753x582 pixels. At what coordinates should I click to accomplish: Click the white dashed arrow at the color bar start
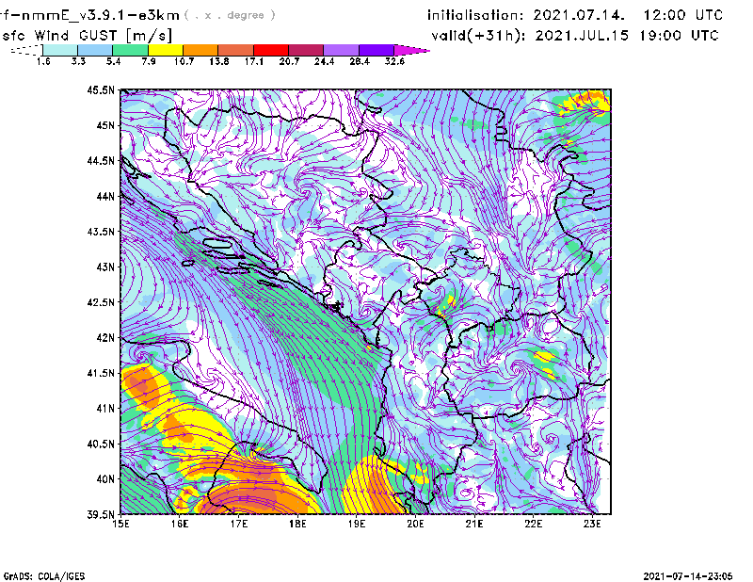[26, 50]
